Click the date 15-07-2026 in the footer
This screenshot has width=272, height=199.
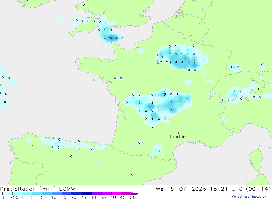coord(187,189)
